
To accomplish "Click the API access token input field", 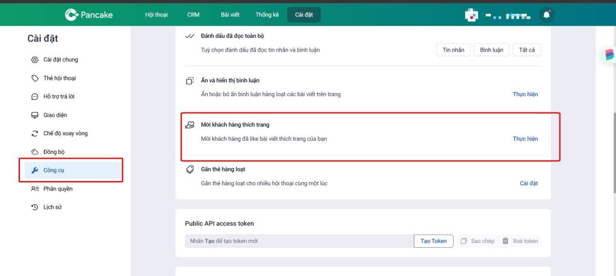I will click(299, 241).
